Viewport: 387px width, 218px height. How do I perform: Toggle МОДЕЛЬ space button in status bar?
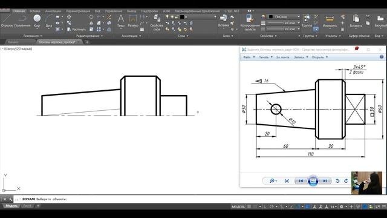[x=238, y=206]
